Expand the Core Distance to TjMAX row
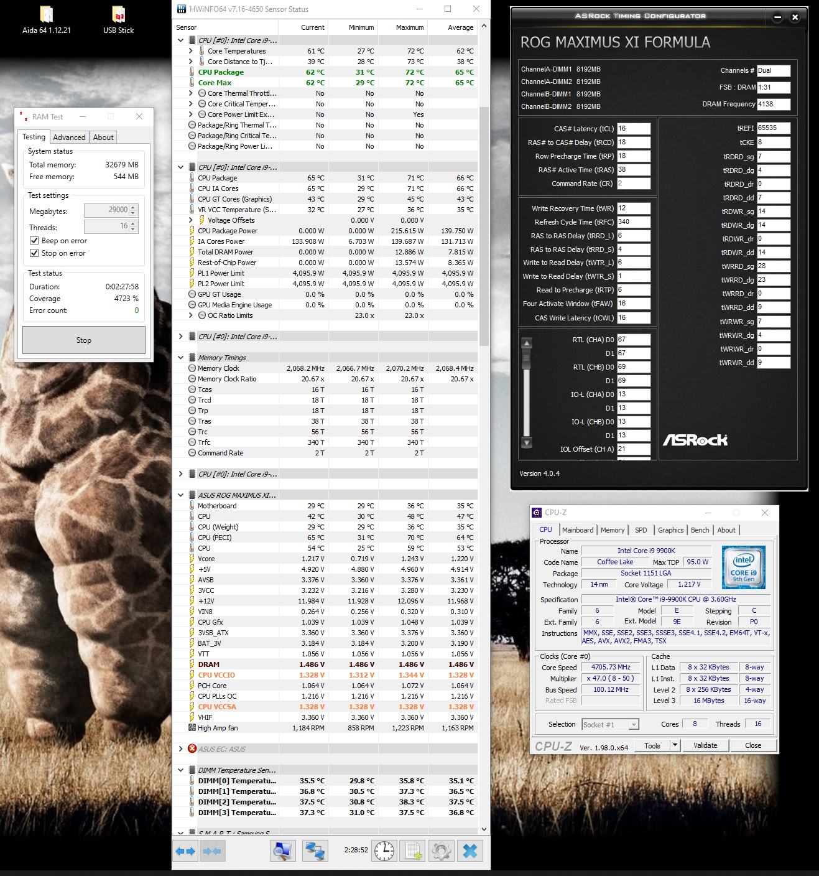The width and height of the screenshot is (819, 876). coord(191,62)
